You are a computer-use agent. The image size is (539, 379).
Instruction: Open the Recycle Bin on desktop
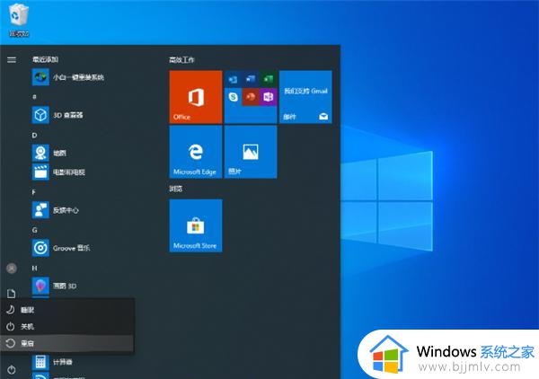point(19,20)
